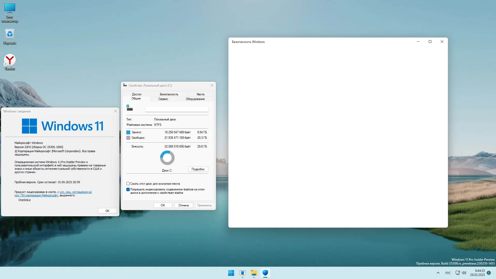496x279 pixels.
Task: Click the disk label input field
Action: click(x=177, y=109)
